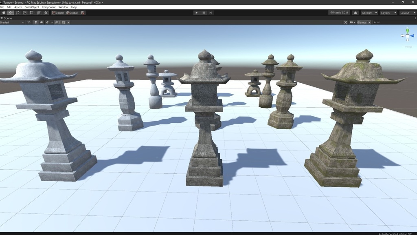Viewport: 417px width, 235px height.
Task: Select the Scene tab
Action: [x=7, y=18]
